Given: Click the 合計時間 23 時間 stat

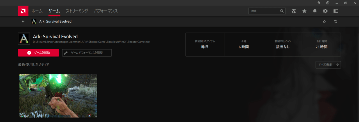Looking at the screenshot, I should (321, 44).
